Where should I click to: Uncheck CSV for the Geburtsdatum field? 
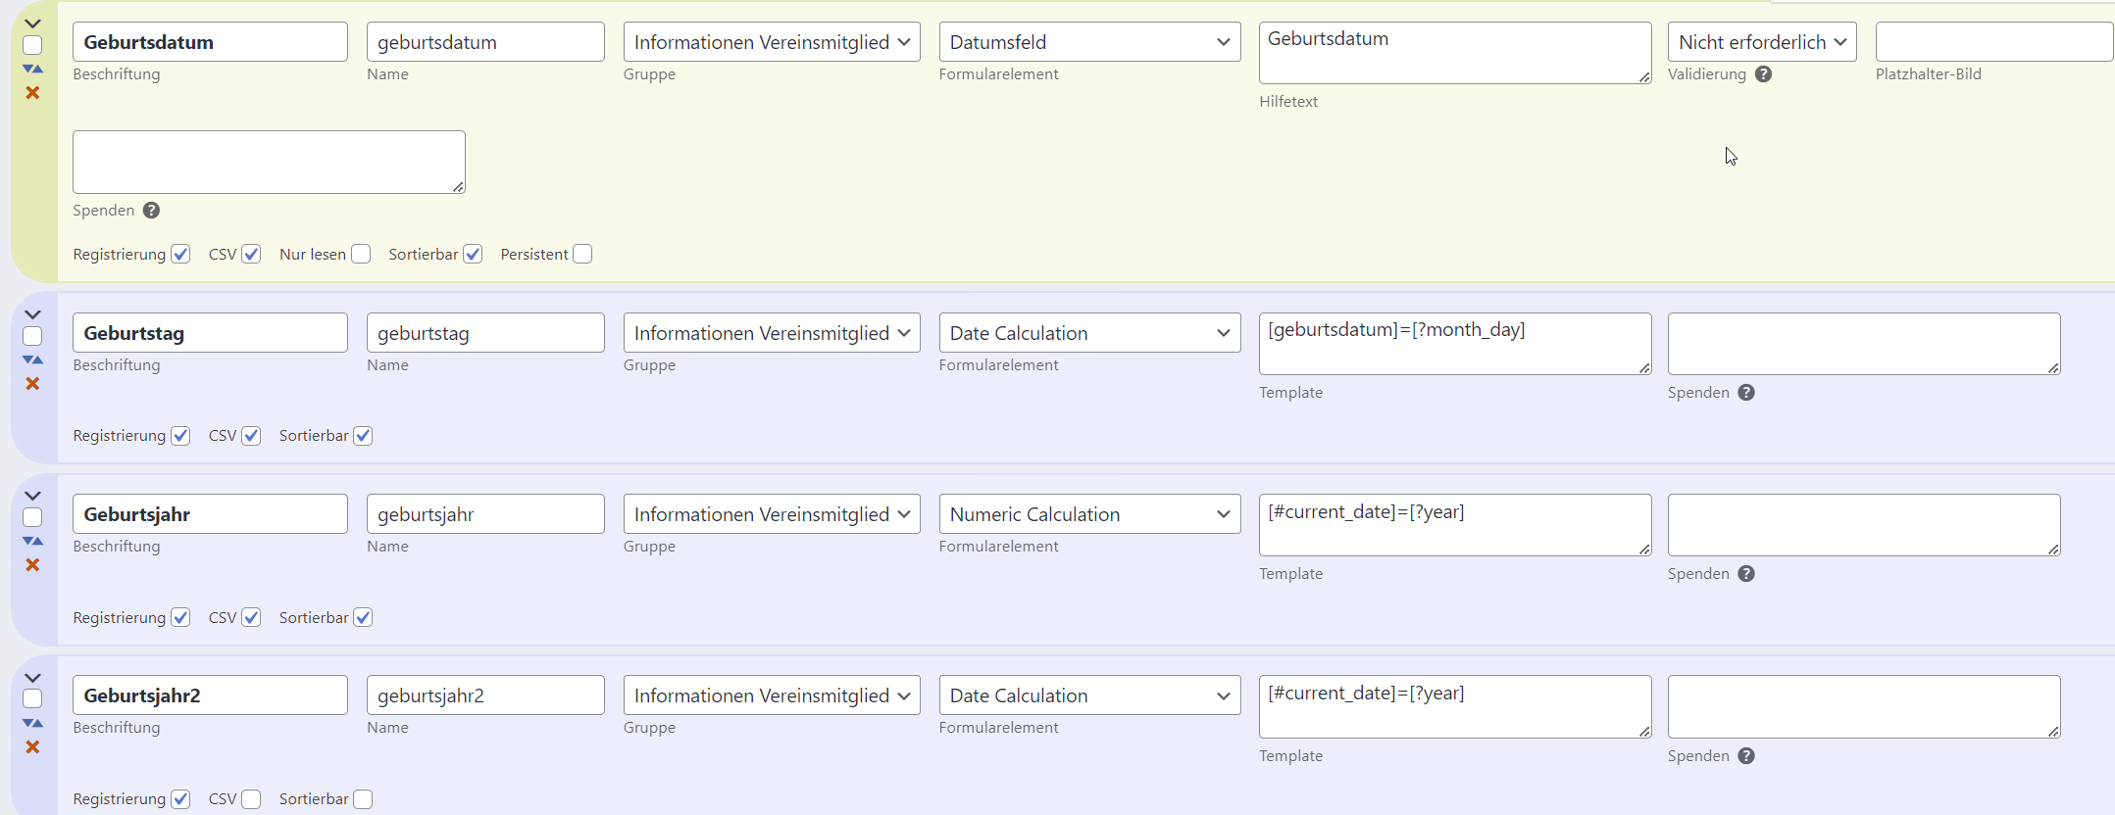251,255
